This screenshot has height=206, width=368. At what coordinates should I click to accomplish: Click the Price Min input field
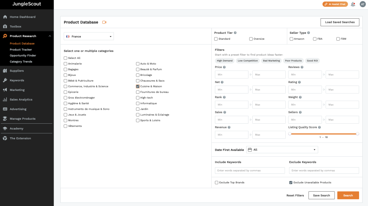[232, 74]
